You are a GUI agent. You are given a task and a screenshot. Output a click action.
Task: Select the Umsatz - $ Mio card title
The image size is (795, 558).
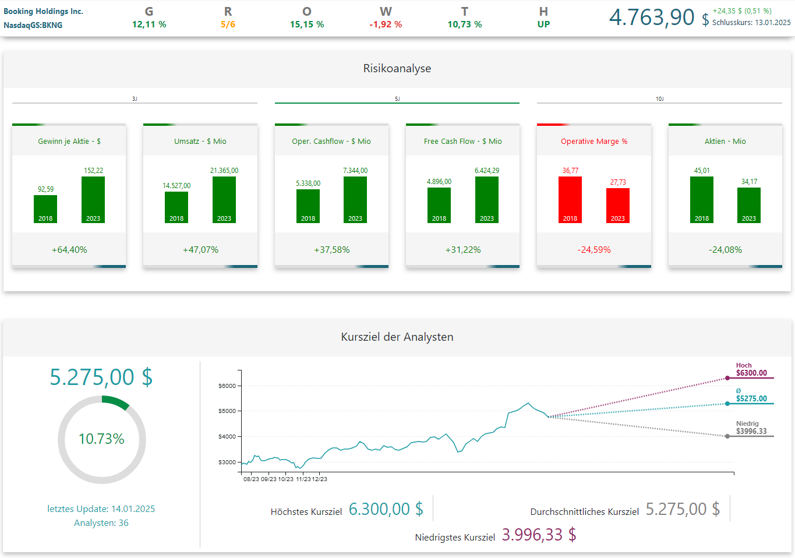click(x=200, y=141)
